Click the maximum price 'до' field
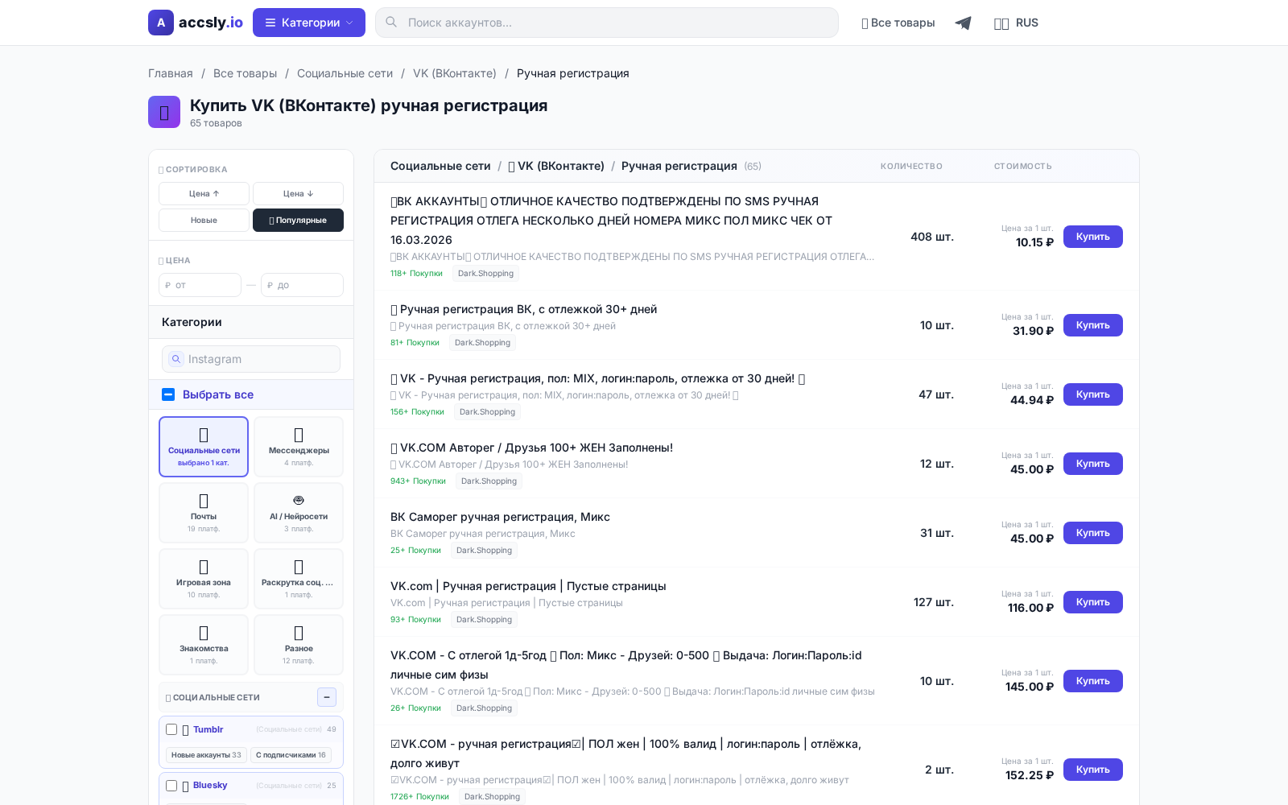 [x=302, y=285]
